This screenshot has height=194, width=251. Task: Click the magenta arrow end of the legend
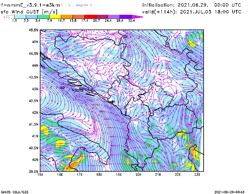(x=137, y=17)
